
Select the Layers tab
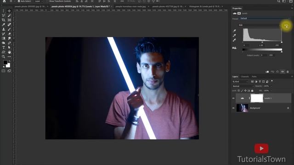[235, 77]
